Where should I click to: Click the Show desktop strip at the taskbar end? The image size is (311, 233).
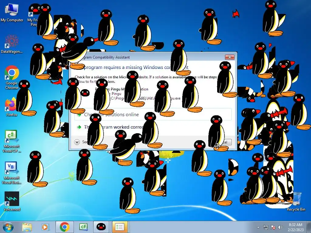pos(309,227)
